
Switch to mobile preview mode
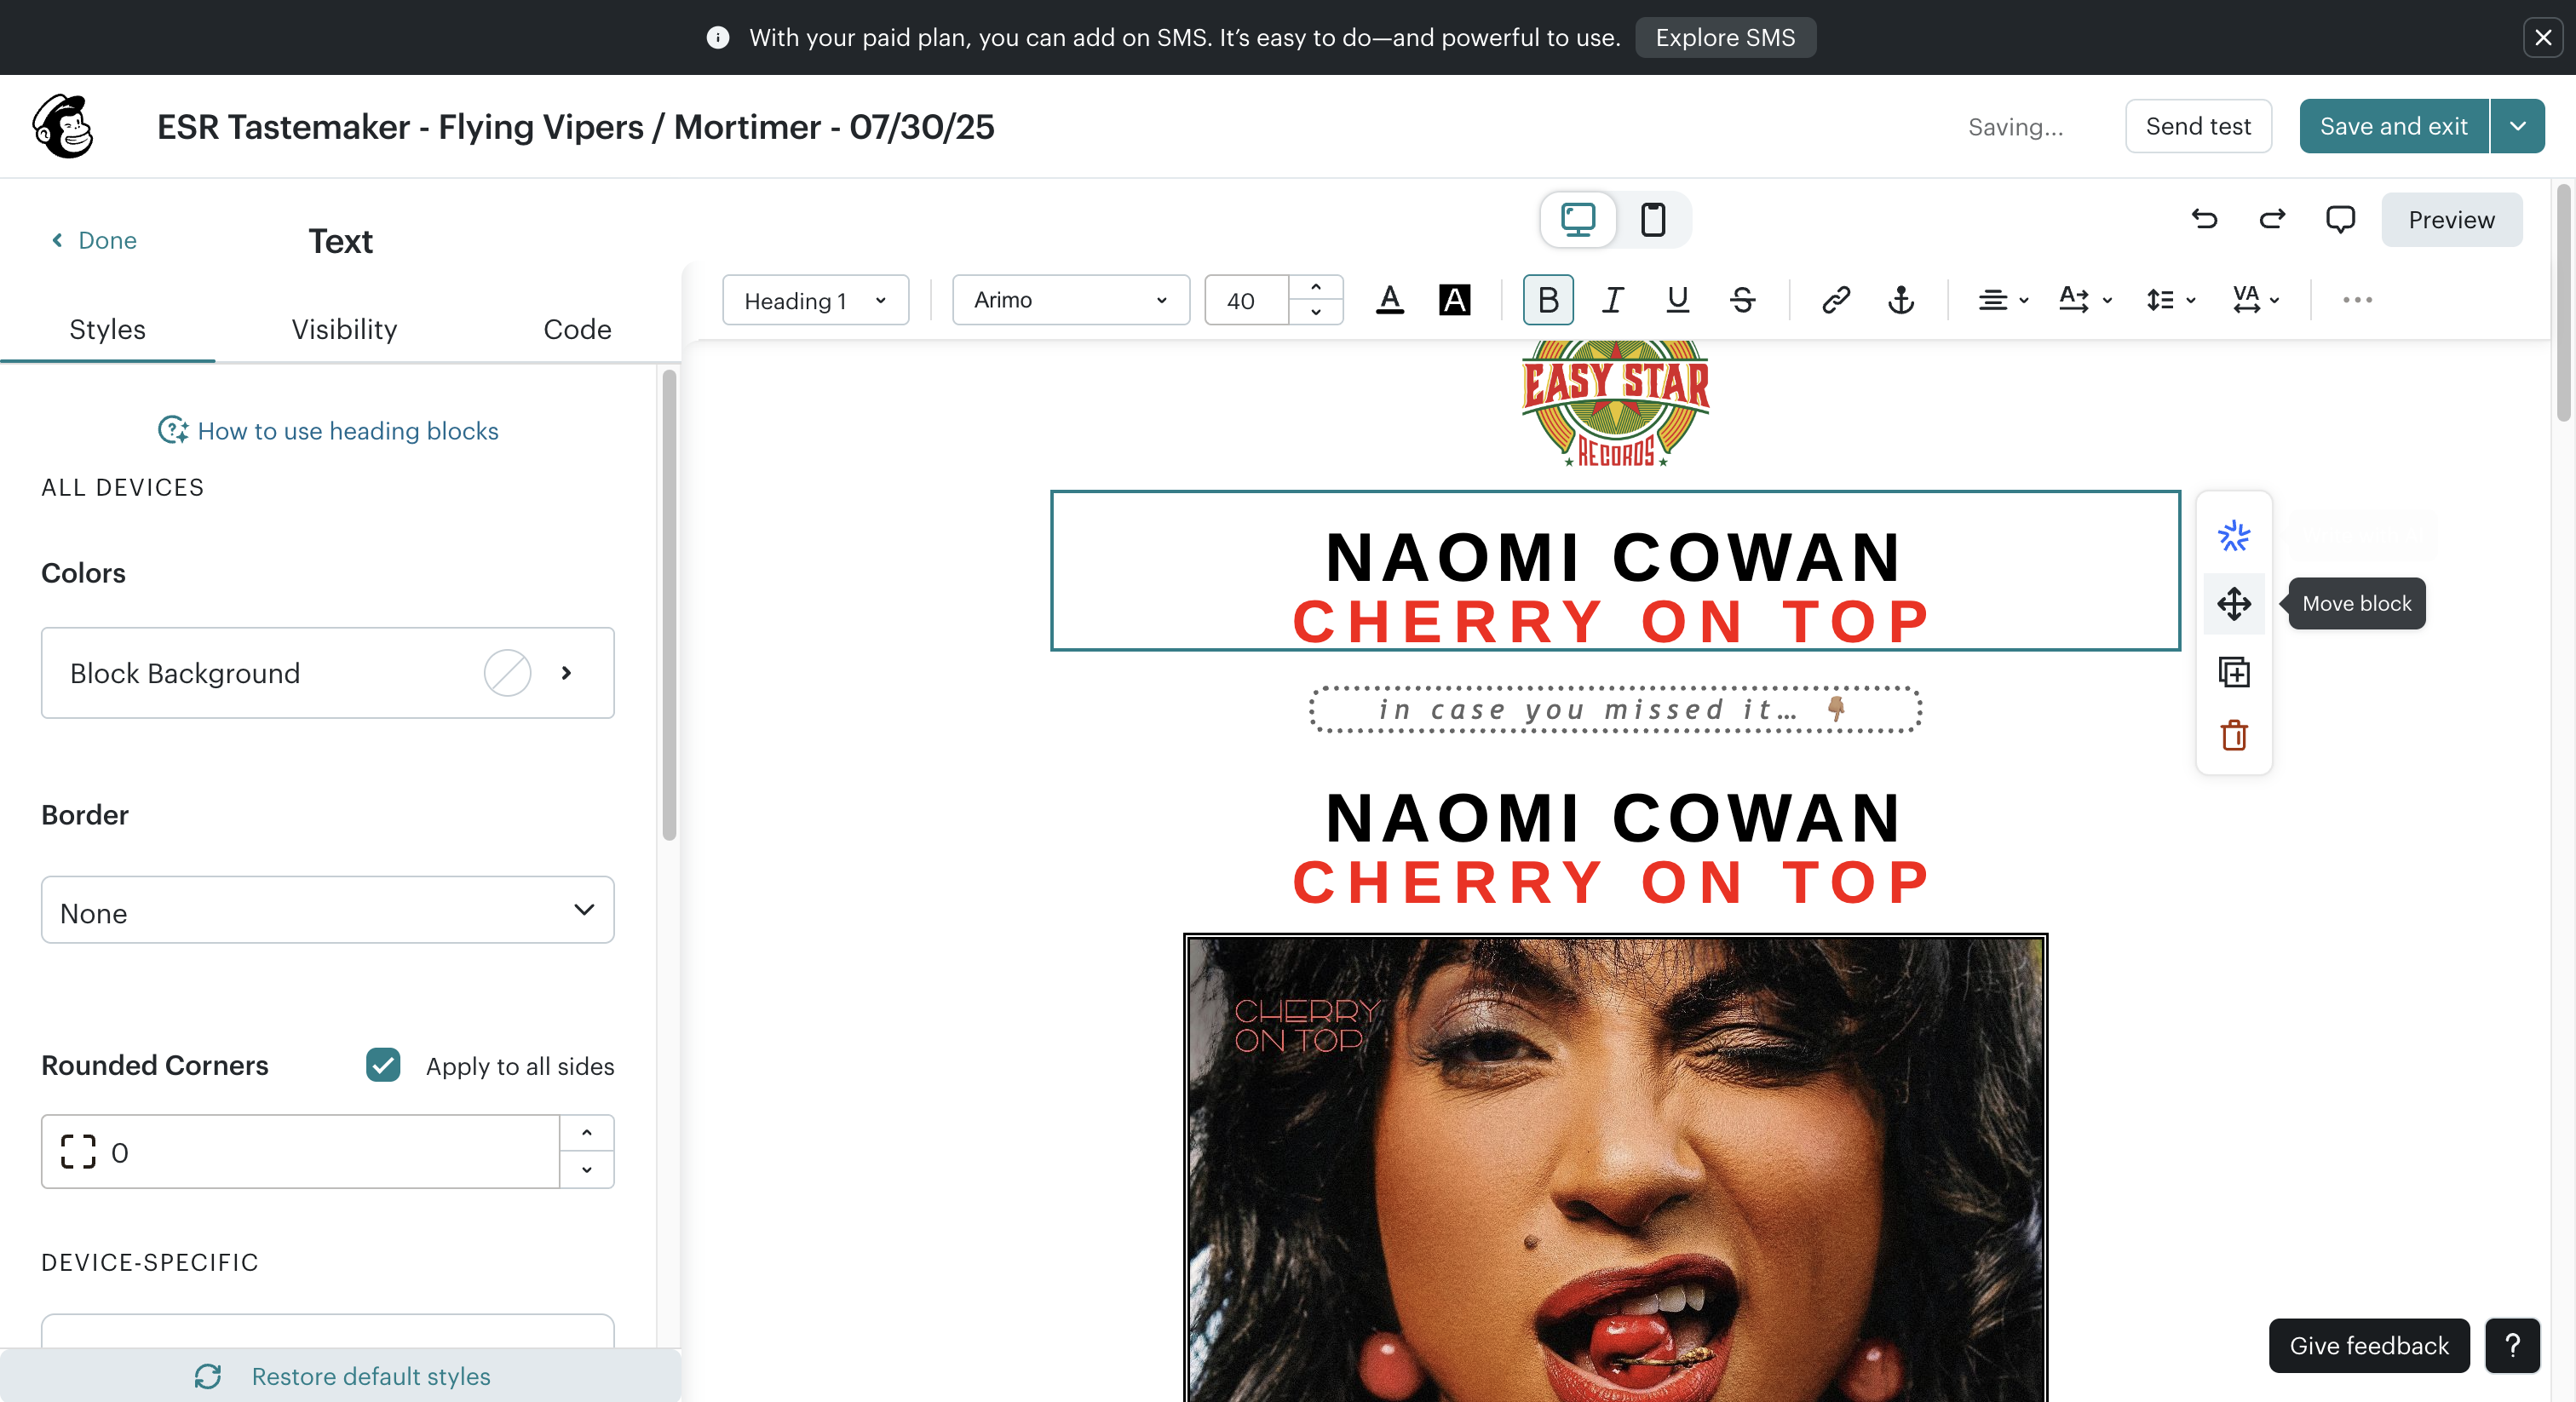coord(1653,219)
